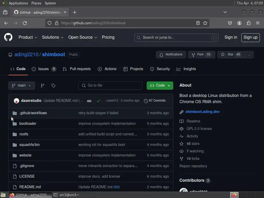Image resolution: width=264 pixels, height=198 pixels.
Task: Star the repository
Action: tap(231, 55)
